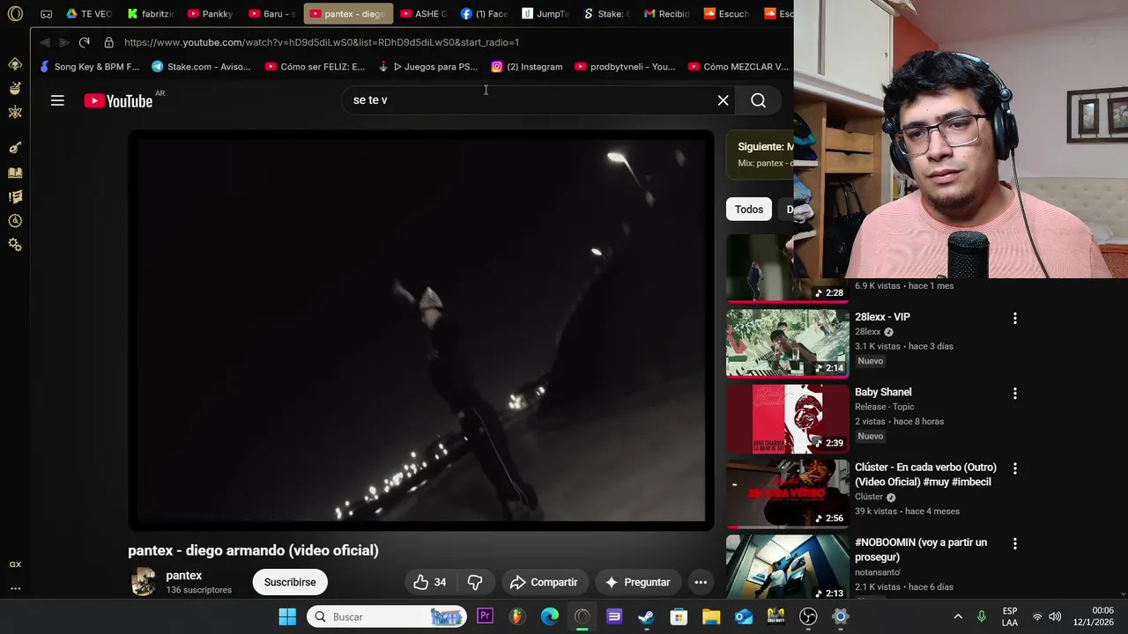Screen dimensions: 1128x634
Task: Open the '28lexx - VIP' video title
Action: tap(882, 317)
